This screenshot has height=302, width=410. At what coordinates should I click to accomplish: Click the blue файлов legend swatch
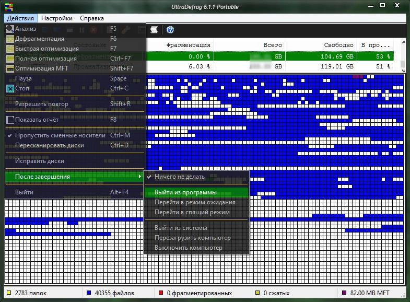[89, 293]
